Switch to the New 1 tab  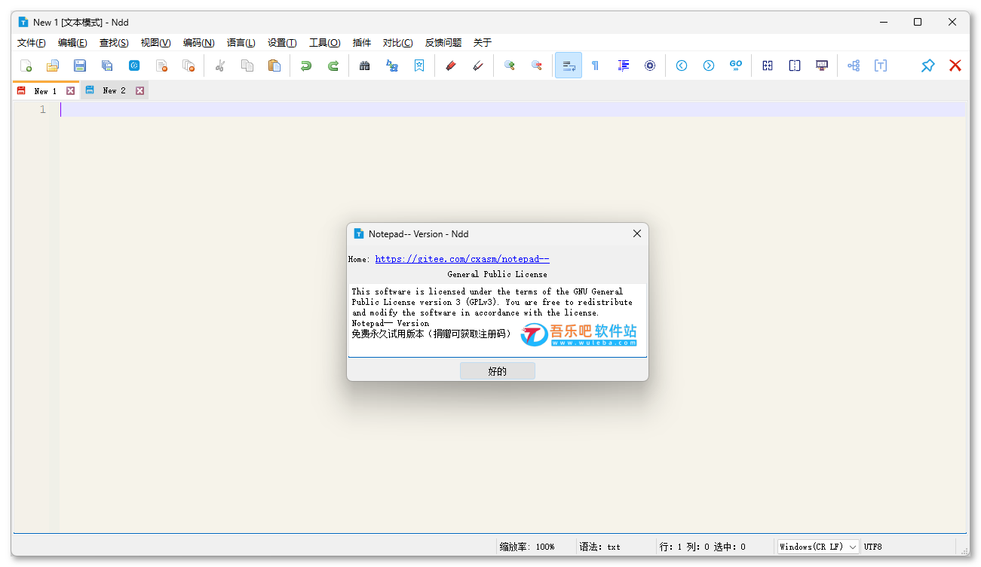[45, 91]
